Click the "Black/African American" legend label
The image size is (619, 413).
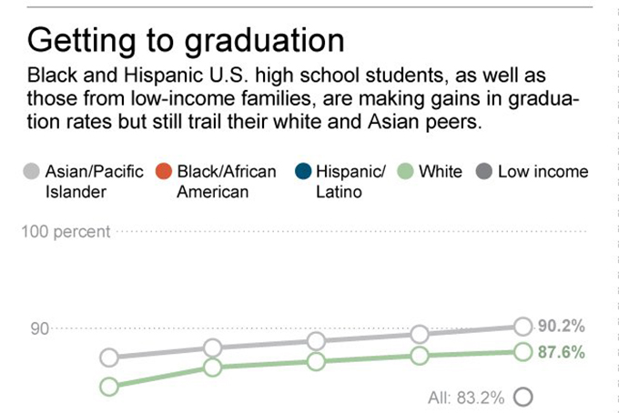tap(226, 181)
